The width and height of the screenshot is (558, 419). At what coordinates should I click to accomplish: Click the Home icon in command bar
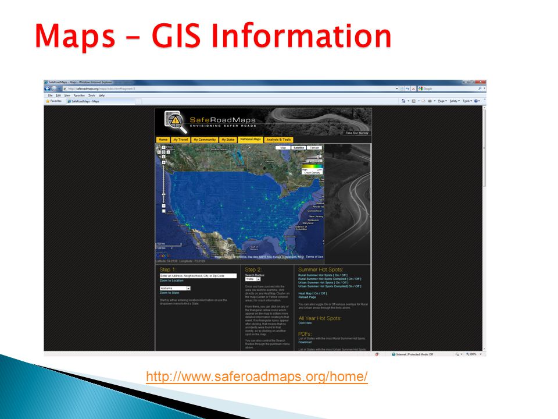[403, 101]
